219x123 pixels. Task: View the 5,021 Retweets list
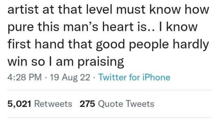click(40, 104)
